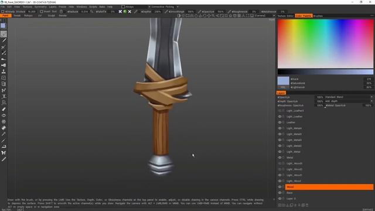Open the Bake menu
The width and height of the screenshot is (375, 211).
coord(102,7)
